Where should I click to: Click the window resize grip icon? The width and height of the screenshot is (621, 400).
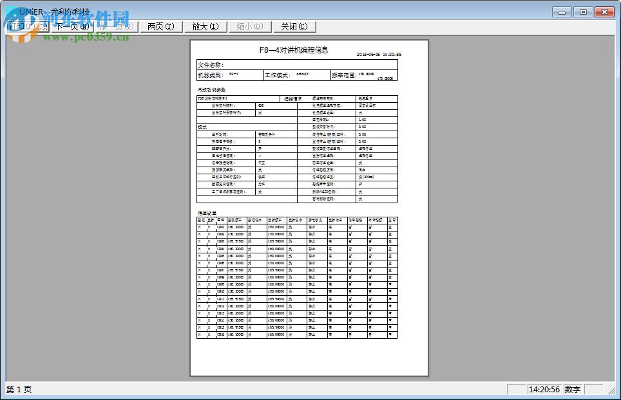tap(611, 390)
